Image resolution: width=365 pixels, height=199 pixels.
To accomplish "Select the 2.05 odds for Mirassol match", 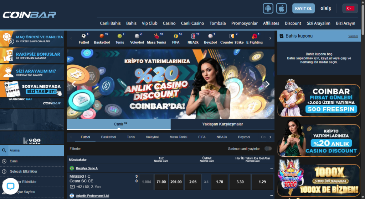I will (193, 182).
